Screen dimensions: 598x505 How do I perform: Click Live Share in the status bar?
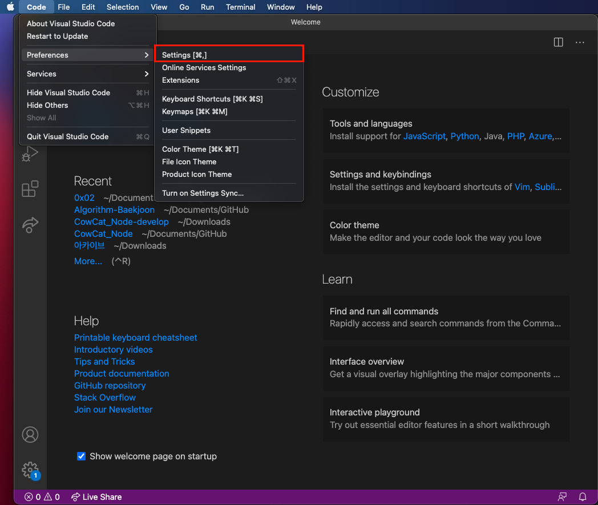coord(96,496)
